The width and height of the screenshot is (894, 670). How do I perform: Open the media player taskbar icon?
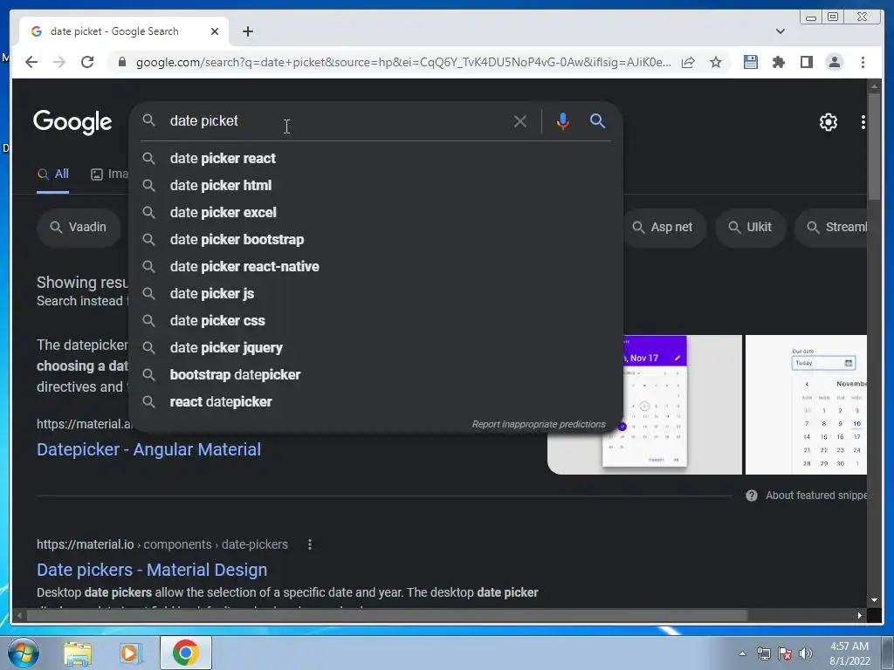[x=130, y=653]
